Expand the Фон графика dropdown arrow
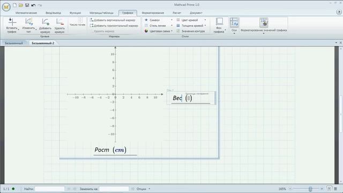 point(225,30)
